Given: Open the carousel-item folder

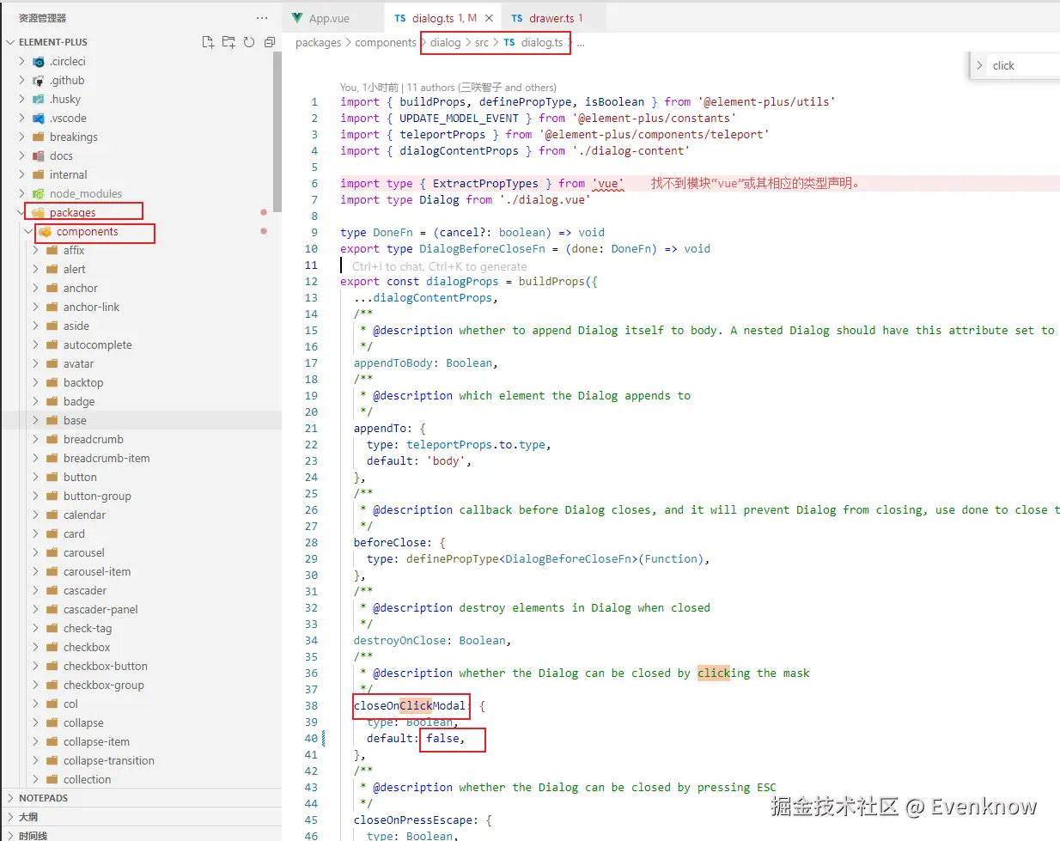Looking at the screenshot, I should point(141,571).
